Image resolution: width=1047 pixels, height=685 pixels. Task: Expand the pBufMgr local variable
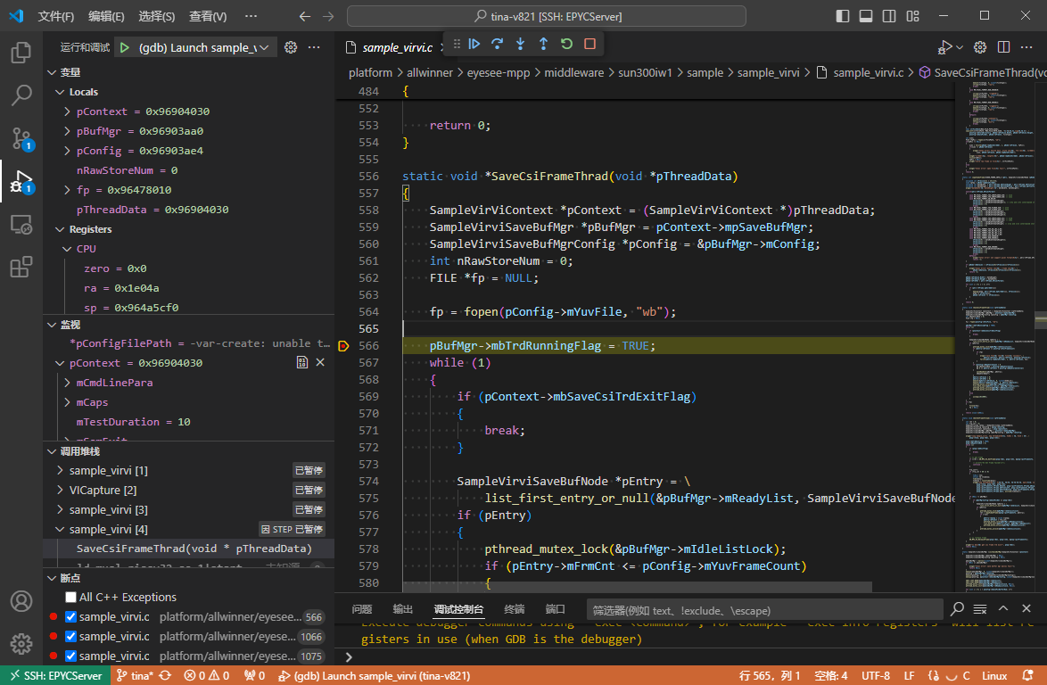pyautogui.click(x=68, y=131)
